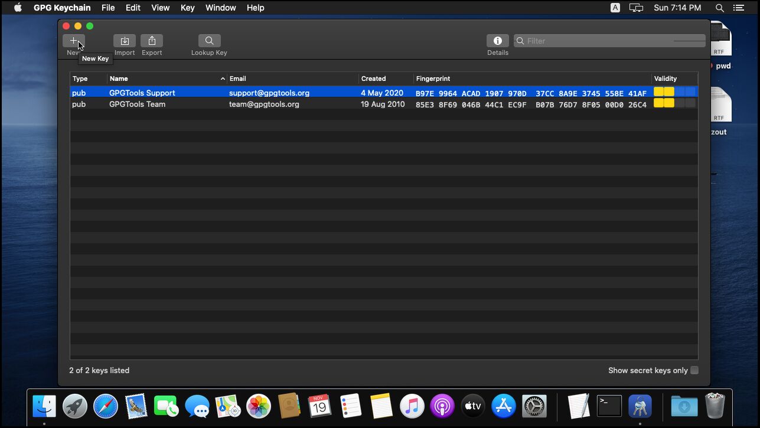Viewport: 760px width, 428px height.
Task: Open the File menu
Action: pos(108,8)
